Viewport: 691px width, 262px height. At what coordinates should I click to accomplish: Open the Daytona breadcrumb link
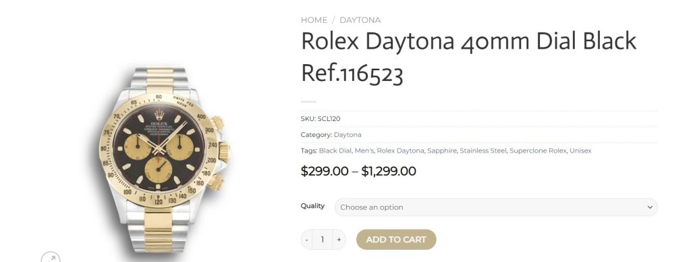click(x=360, y=20)
